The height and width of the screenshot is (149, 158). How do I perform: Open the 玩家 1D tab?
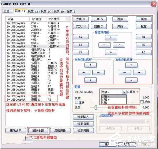pos(59,12)
